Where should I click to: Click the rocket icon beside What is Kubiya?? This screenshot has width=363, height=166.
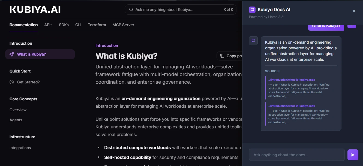coord(12,54)
